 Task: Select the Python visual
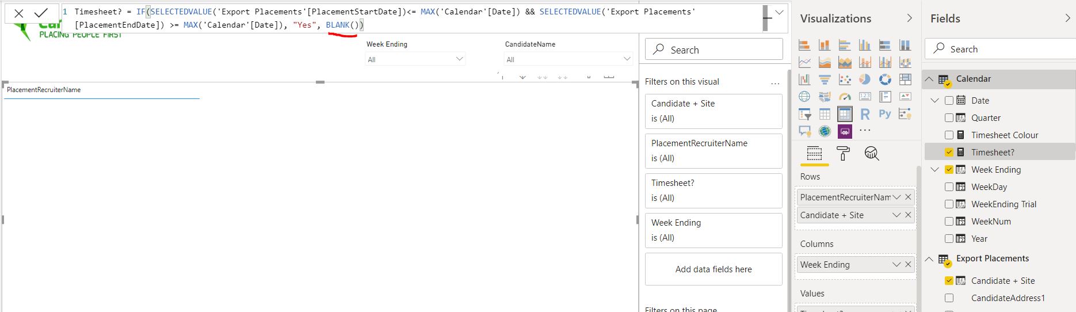click(x=885, y=114)
